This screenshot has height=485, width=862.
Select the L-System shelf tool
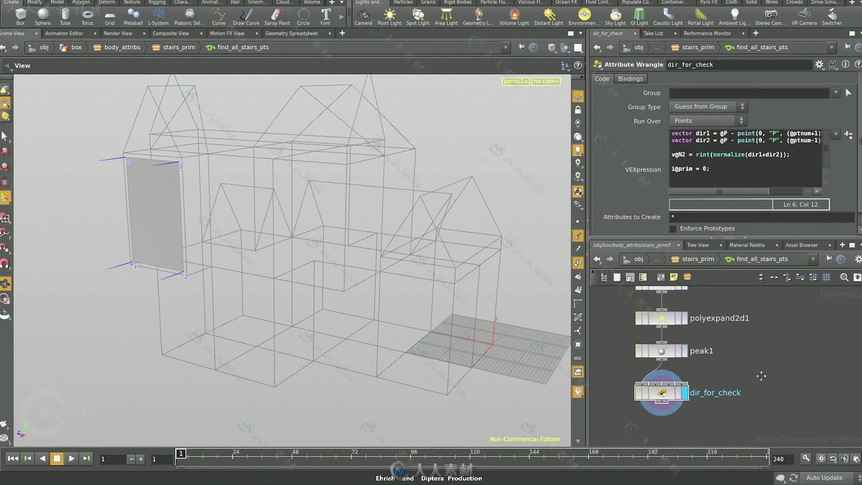pyautogui.click(x=158, y=17)
